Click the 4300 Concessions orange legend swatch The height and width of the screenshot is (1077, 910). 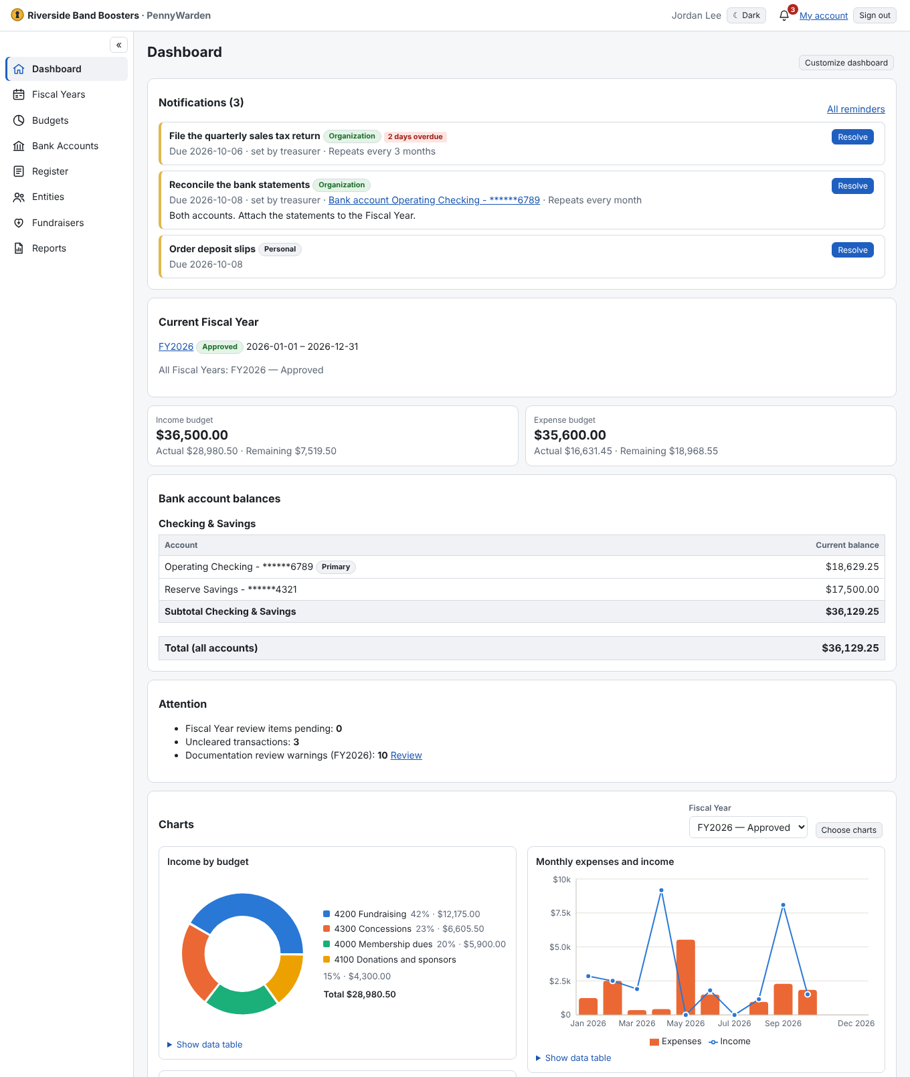click(327, 928)
